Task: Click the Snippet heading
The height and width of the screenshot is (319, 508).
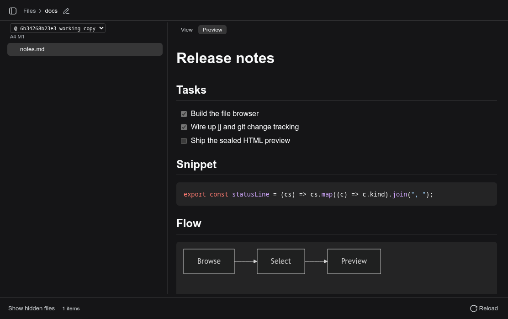Action: click(196, 165)
